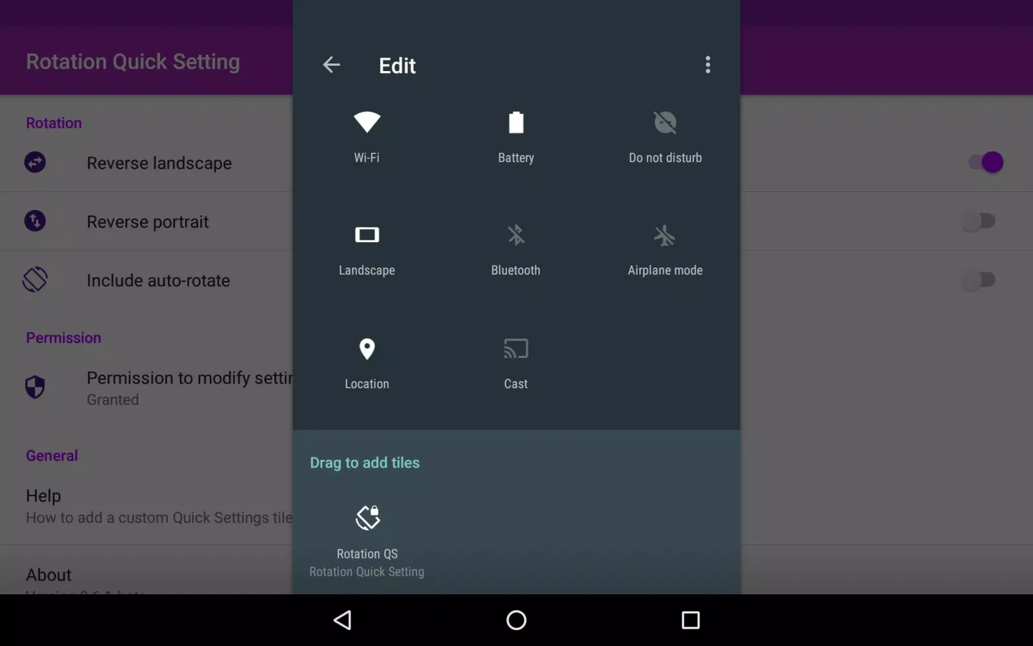The width and height of the screenshot is (1033, 646).
Task: Turn off the Reverse landscape switch
Action: click(985, 162)
